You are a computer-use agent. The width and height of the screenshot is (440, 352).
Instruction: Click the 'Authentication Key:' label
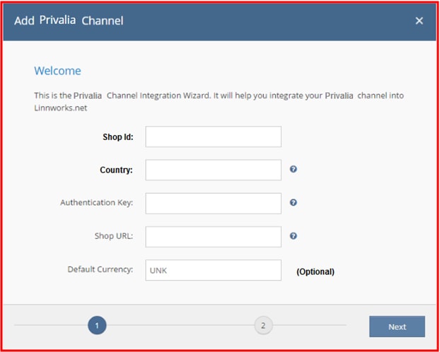pos(96,202)
